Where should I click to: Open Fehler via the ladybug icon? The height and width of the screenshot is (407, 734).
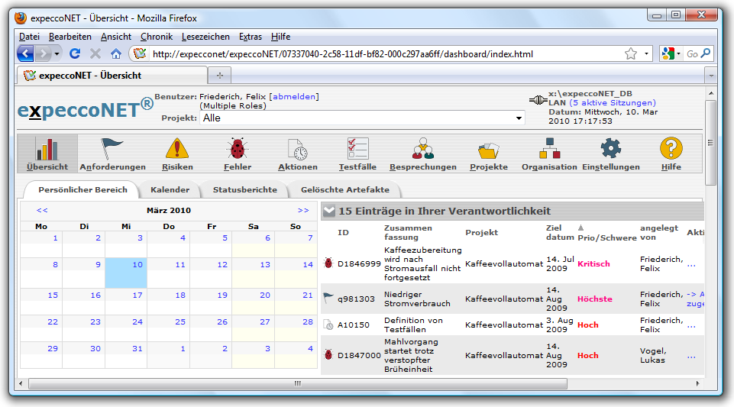(x=237, y=149)
